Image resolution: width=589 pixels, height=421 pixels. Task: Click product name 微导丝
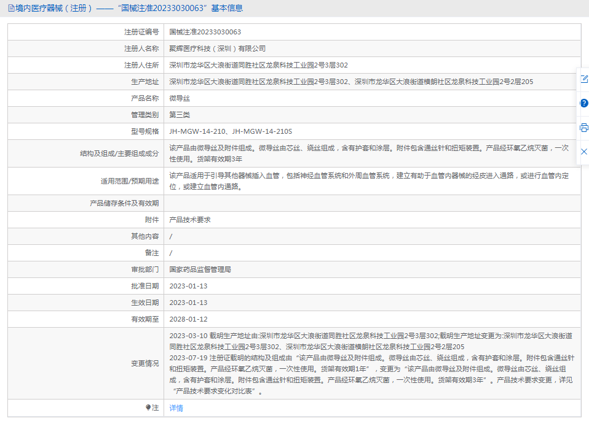(180, 98)
